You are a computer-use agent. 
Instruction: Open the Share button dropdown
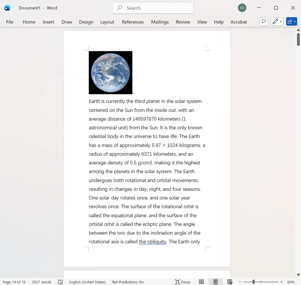pyautogui.click(x=292, y=21)
